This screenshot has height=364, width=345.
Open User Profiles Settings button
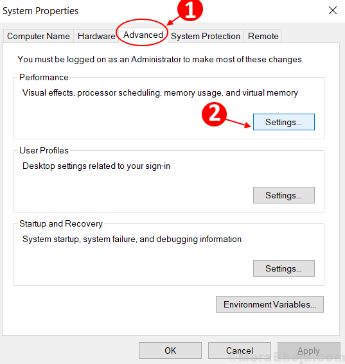click(x=284, y=195)
